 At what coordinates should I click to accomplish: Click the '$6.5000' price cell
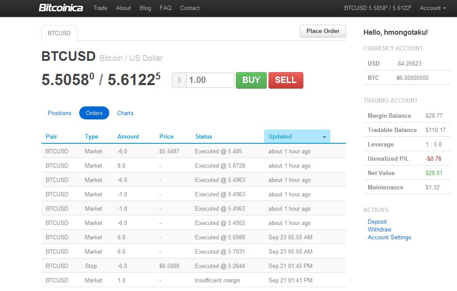coord(169,266)
